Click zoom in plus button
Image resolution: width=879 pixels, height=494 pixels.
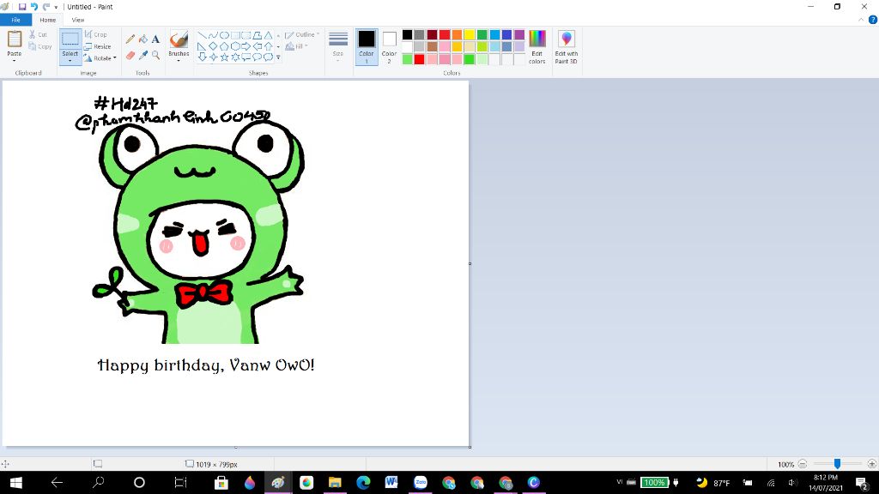click(872, 464)
